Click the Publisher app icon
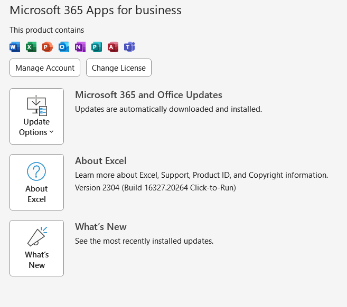 point(97,47)
